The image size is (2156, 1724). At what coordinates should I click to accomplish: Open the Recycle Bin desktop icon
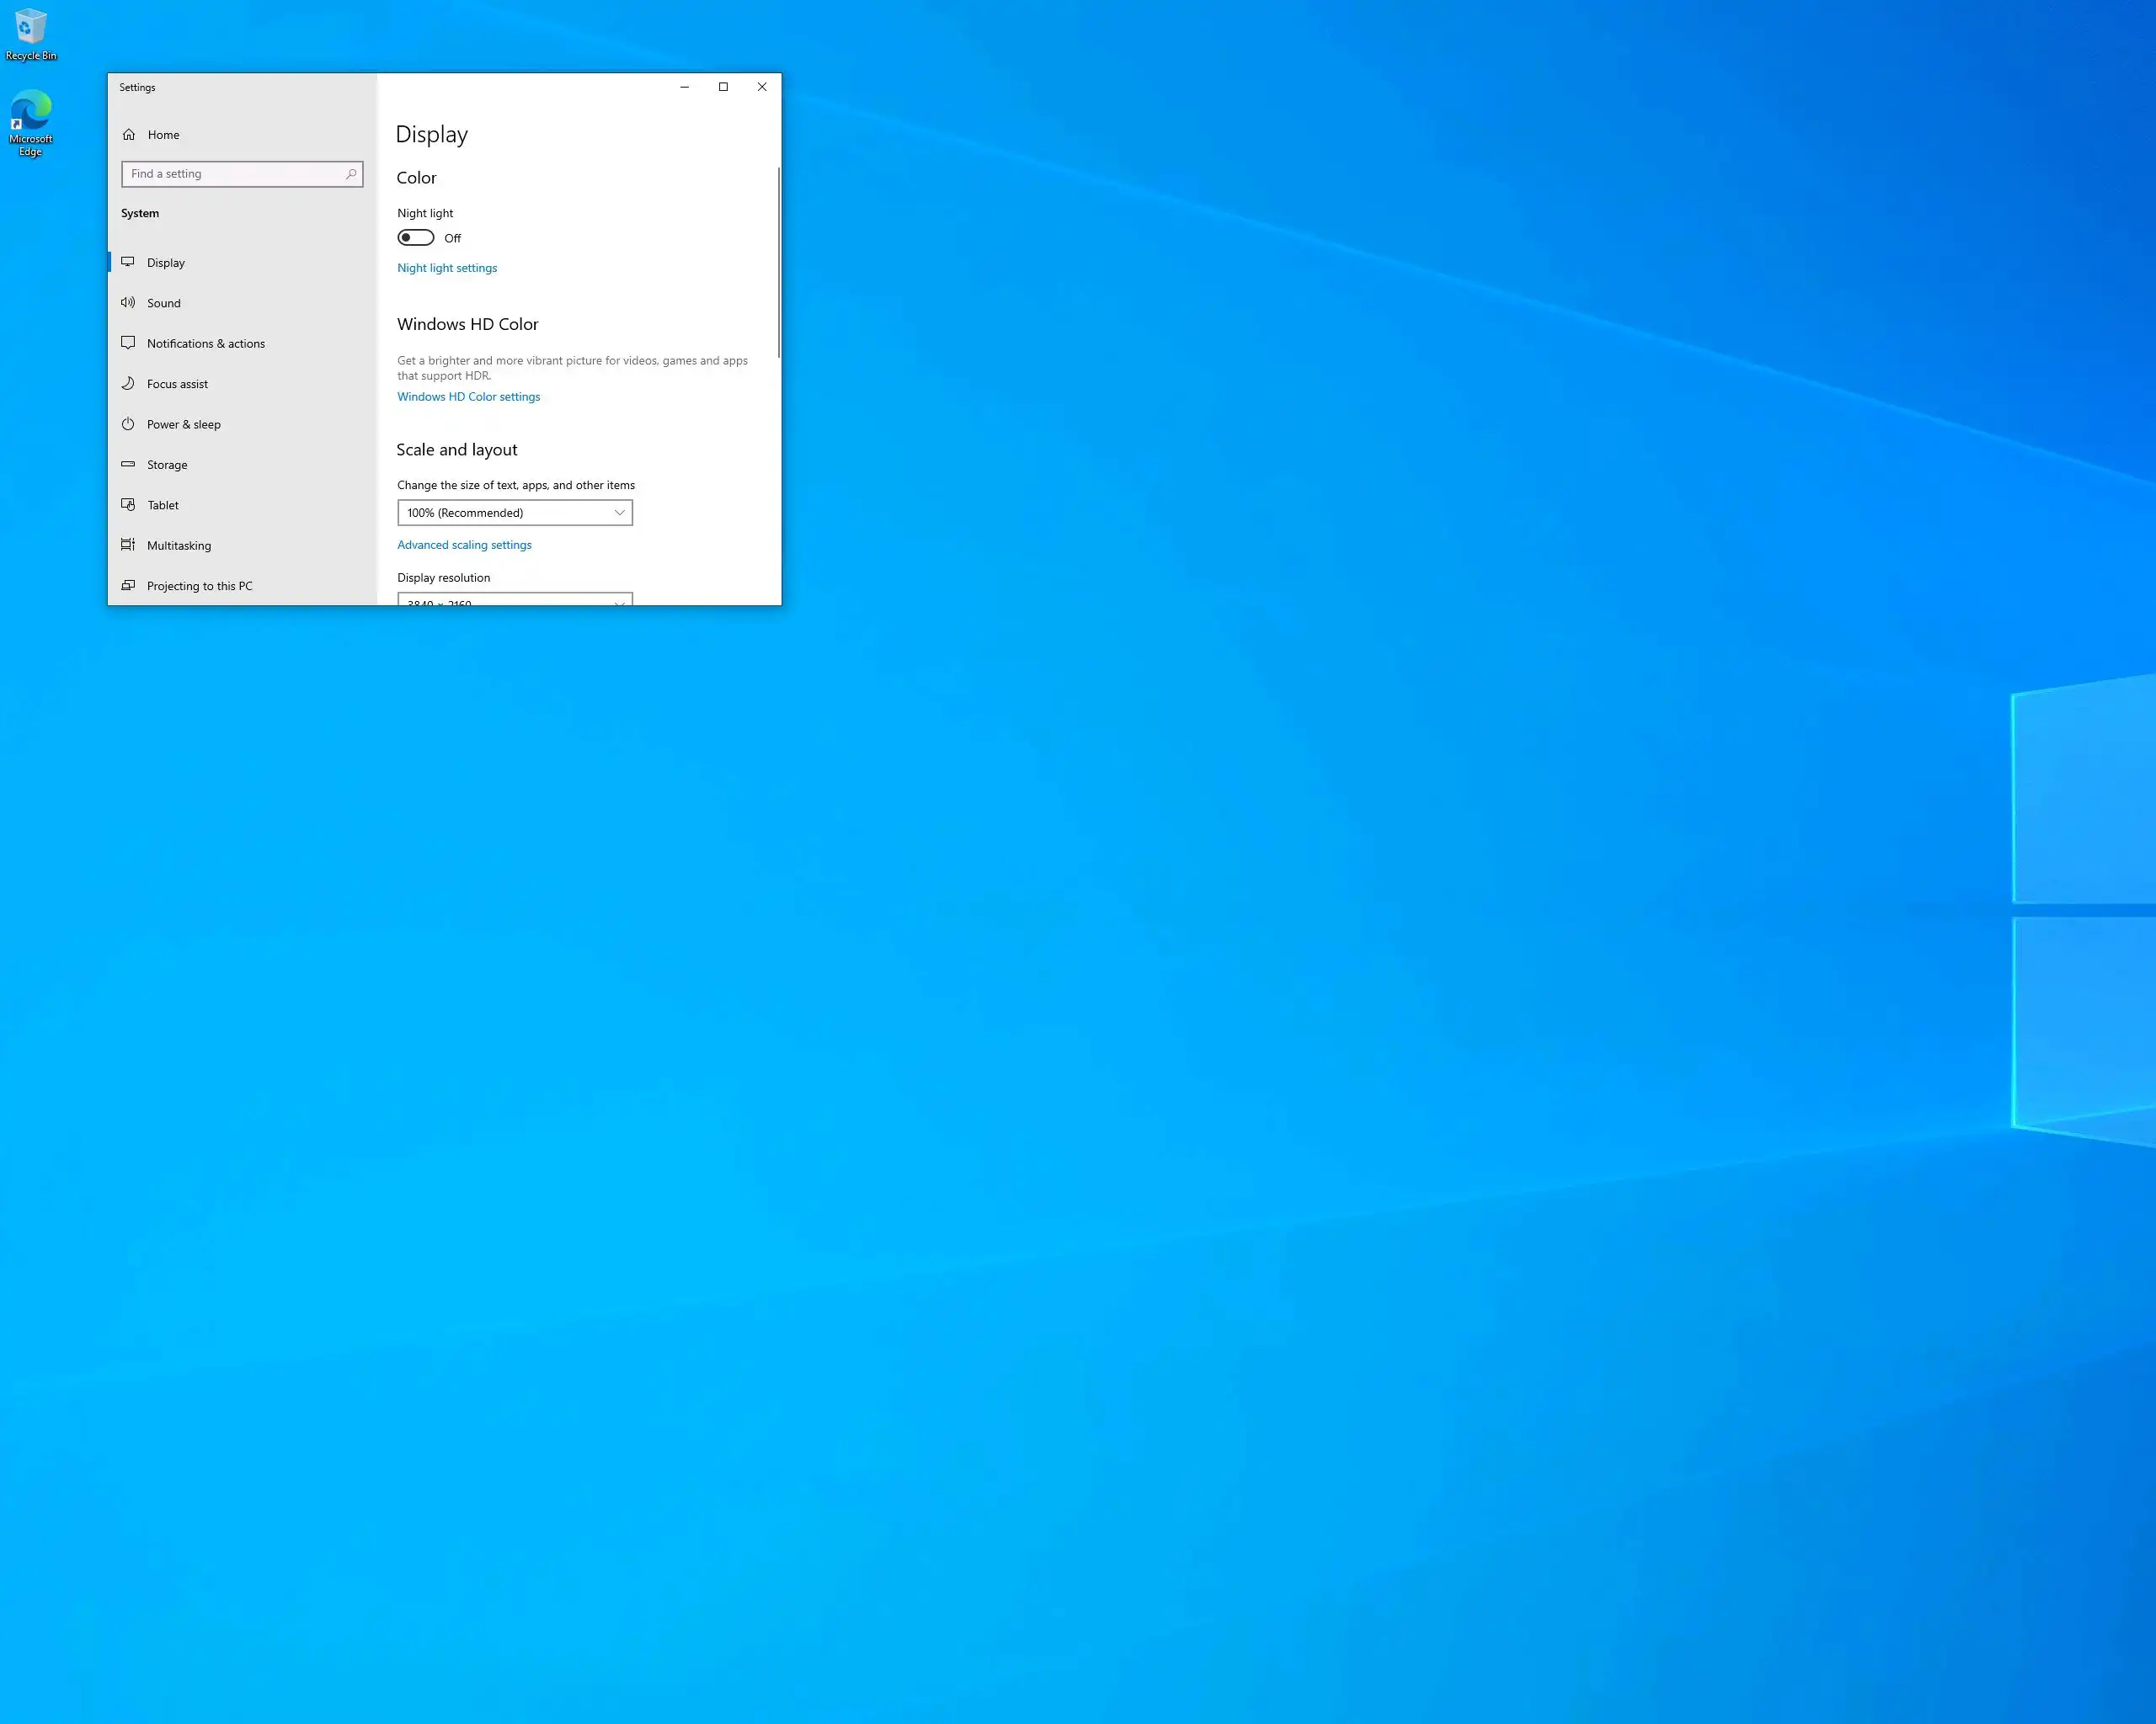pyautogui.click(x=30, y=28)
